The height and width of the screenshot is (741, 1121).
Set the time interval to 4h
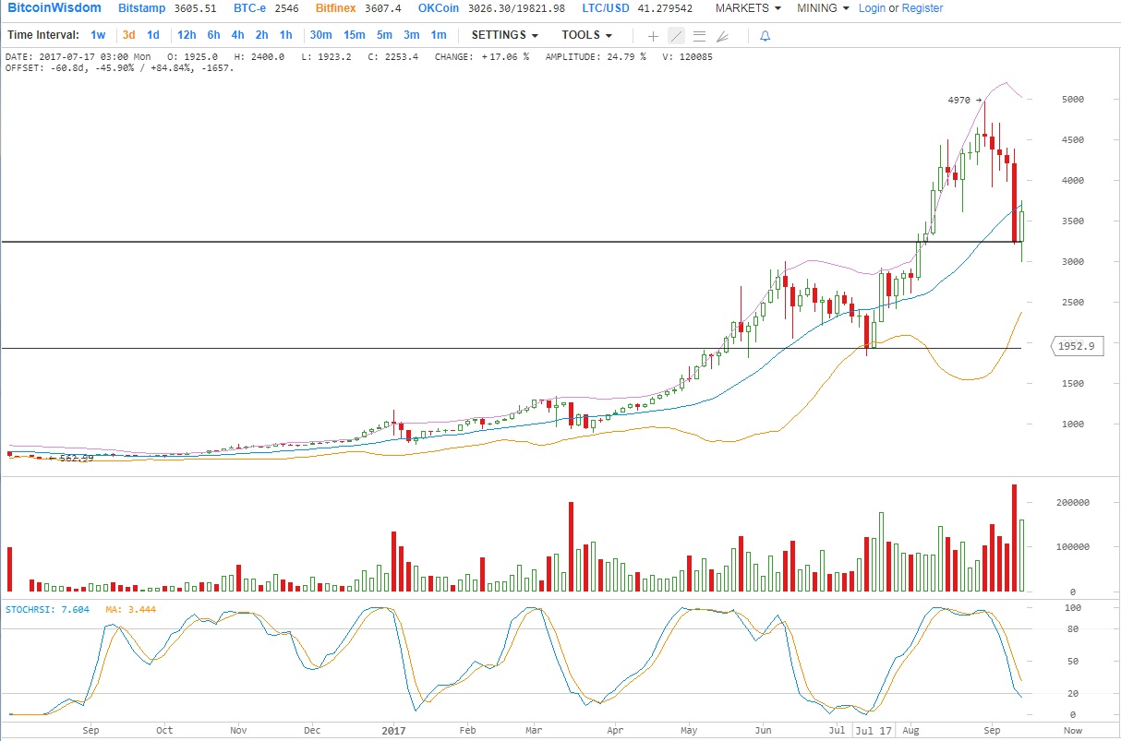tap(237, 35)
